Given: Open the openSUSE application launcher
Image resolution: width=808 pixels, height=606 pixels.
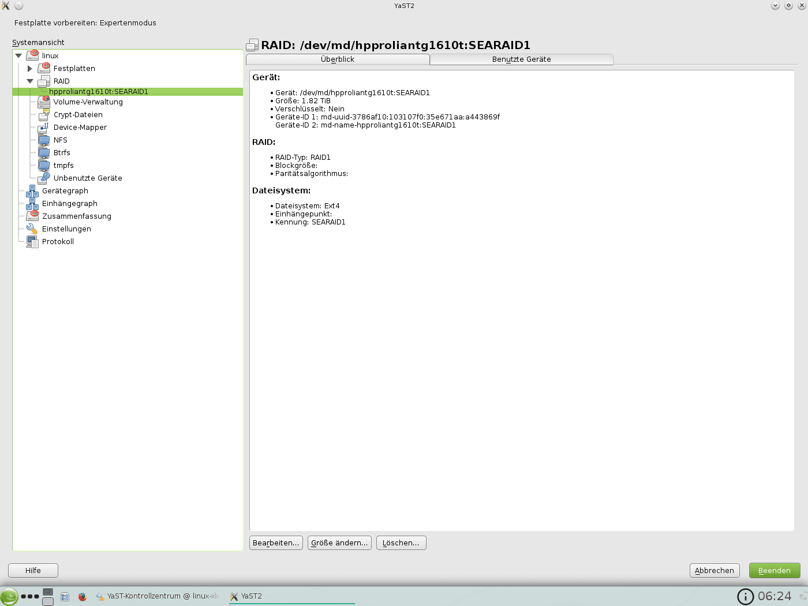Looking at the screenshot, I should pos(9,596).
